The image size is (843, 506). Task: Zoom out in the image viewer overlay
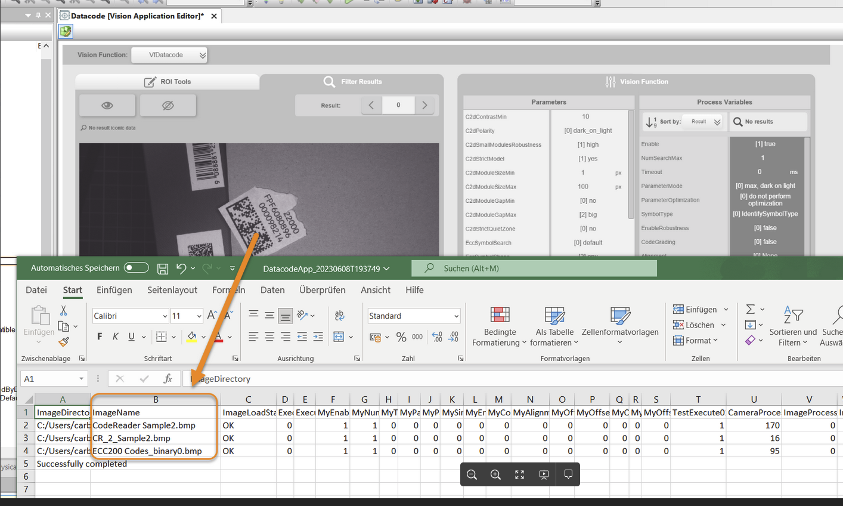pos(472,475)
